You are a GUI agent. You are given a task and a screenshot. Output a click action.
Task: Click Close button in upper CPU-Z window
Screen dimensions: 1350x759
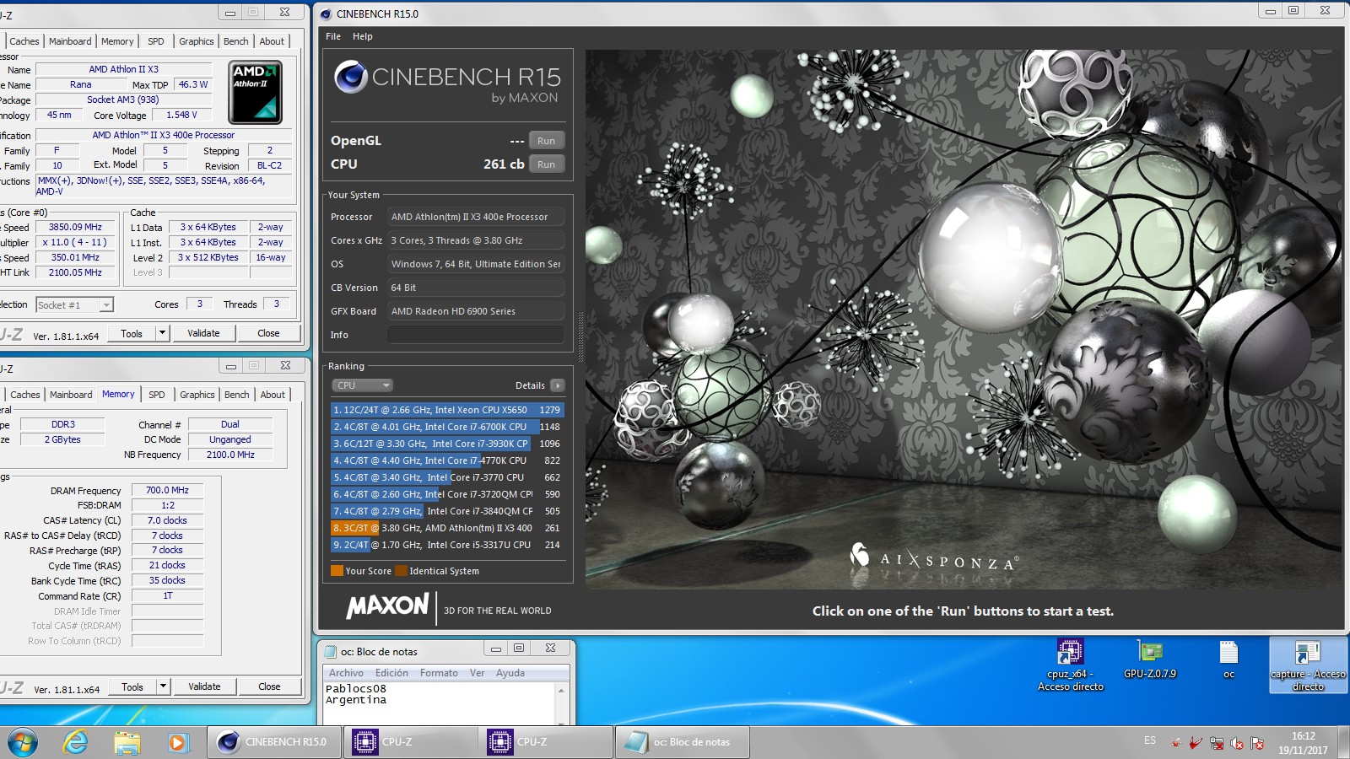point(268,333)
